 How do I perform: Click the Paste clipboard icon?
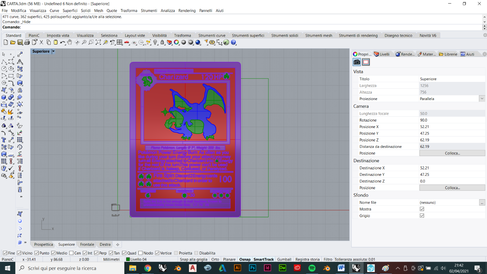[x=56, y=42]
